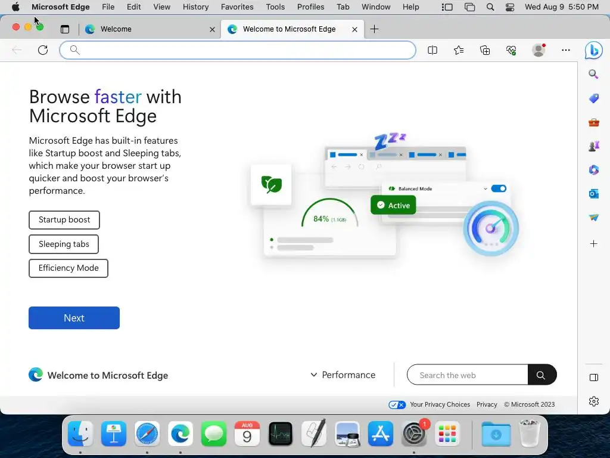Close the Welcome tab
Screen dimensions: 610x458
tap(212, 29)
